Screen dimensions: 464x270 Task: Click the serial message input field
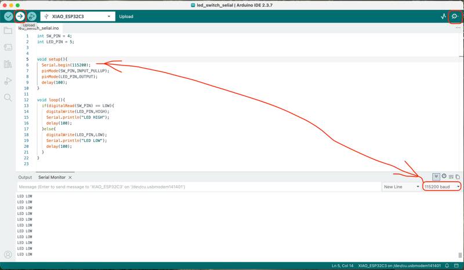198,187
